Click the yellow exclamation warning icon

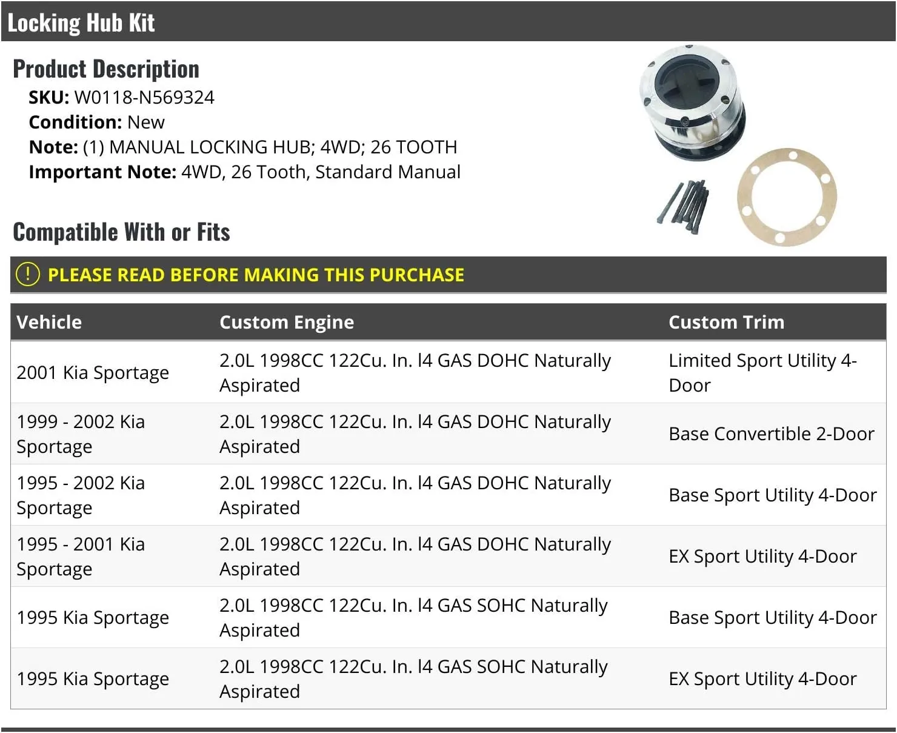(27, 275)
